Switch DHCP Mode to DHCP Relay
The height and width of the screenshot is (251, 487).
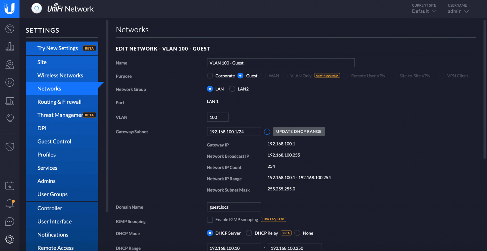[249, 233]
